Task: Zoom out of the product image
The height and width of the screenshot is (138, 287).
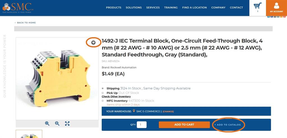Action: tap(57, 123)
